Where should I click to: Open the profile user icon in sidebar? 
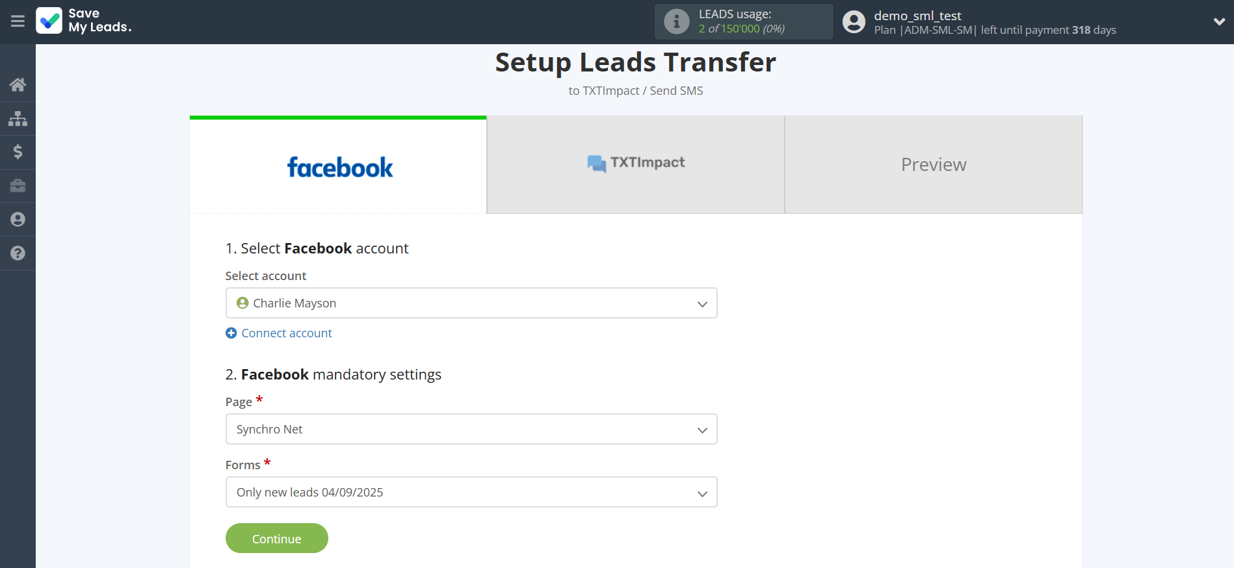18,220
